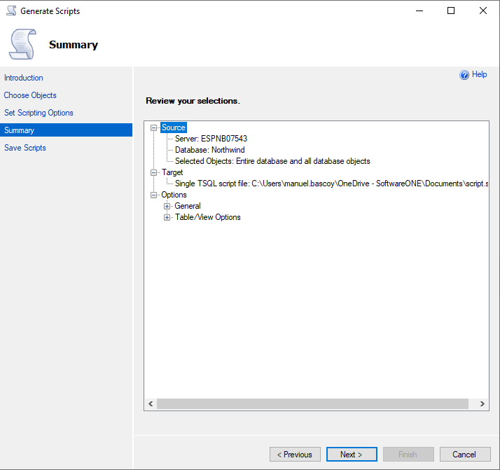This screenshot has width=500, height=470.
Task: Collapse the Target tree node
Action: click(x=154, y=172)
